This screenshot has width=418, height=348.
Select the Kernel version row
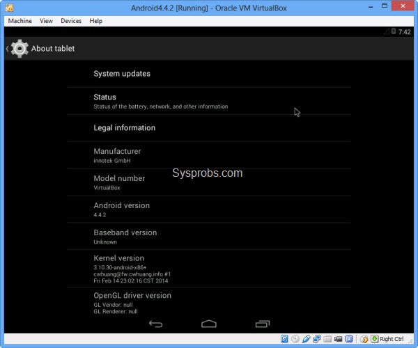209,269
